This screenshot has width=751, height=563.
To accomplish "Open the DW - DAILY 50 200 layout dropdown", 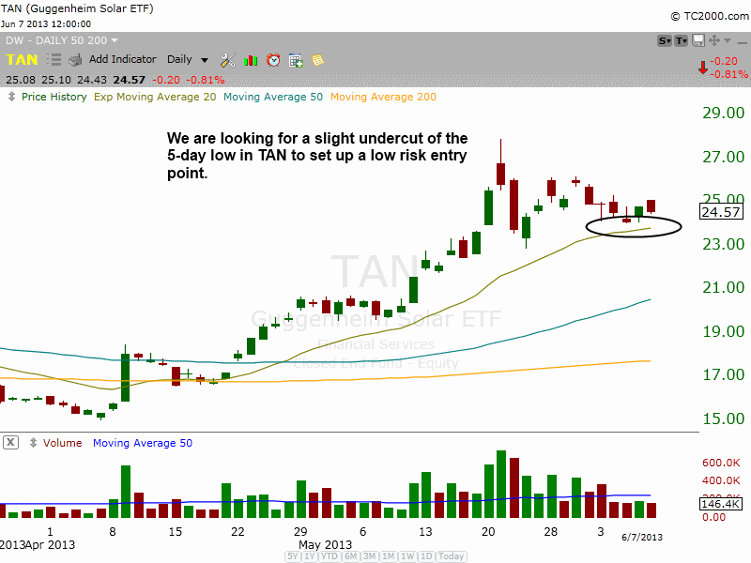I will (x=61, y=40).
